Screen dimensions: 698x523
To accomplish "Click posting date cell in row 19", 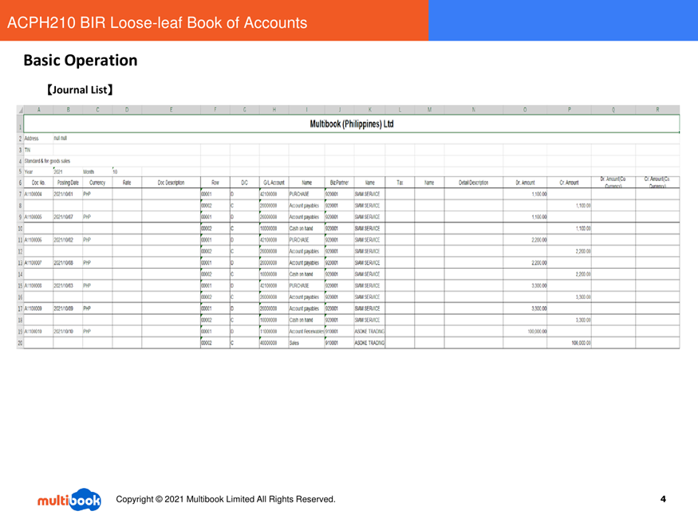I will tap(68, 332).
